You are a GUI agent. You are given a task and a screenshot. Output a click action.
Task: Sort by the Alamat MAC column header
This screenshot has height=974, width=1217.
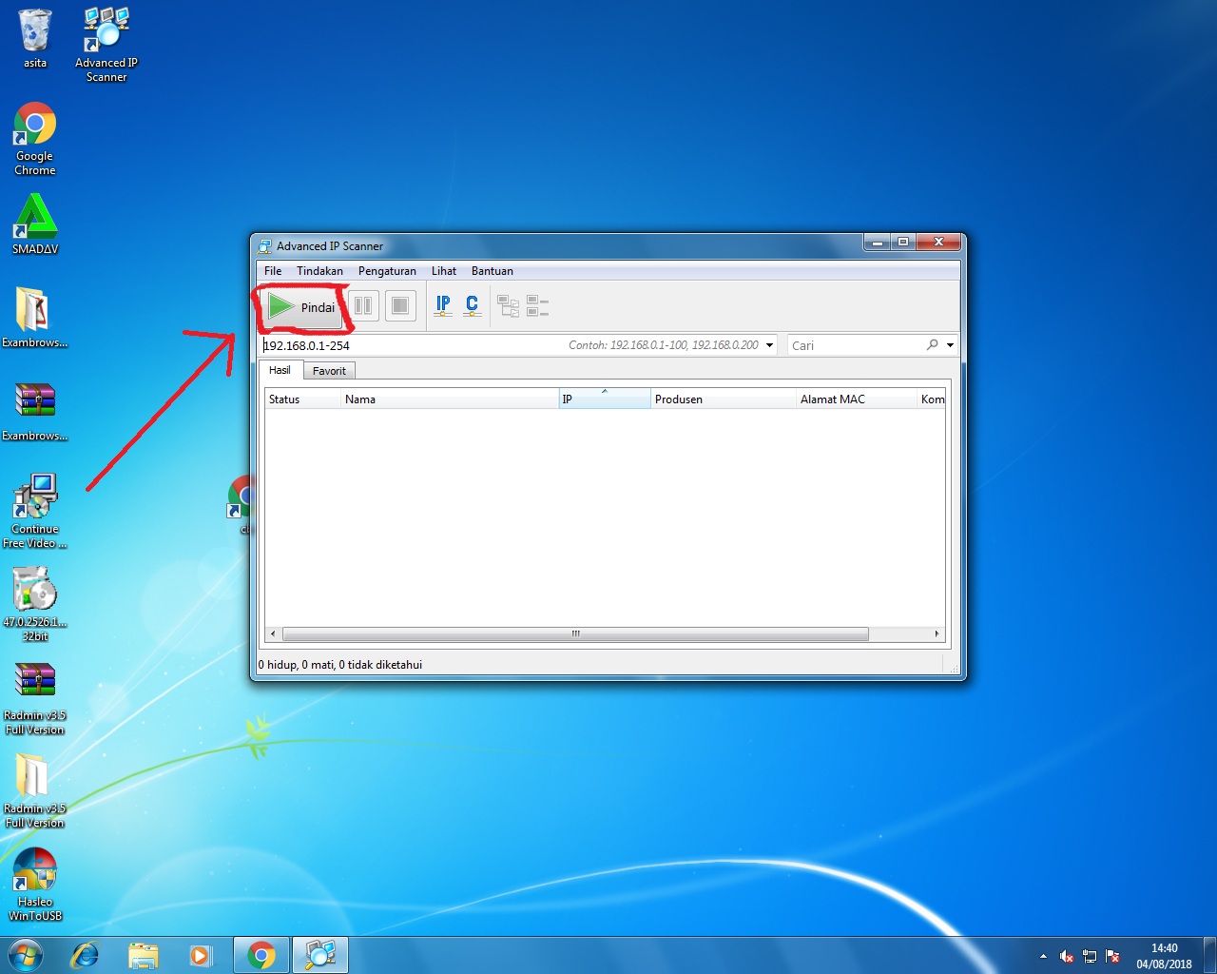857,399
